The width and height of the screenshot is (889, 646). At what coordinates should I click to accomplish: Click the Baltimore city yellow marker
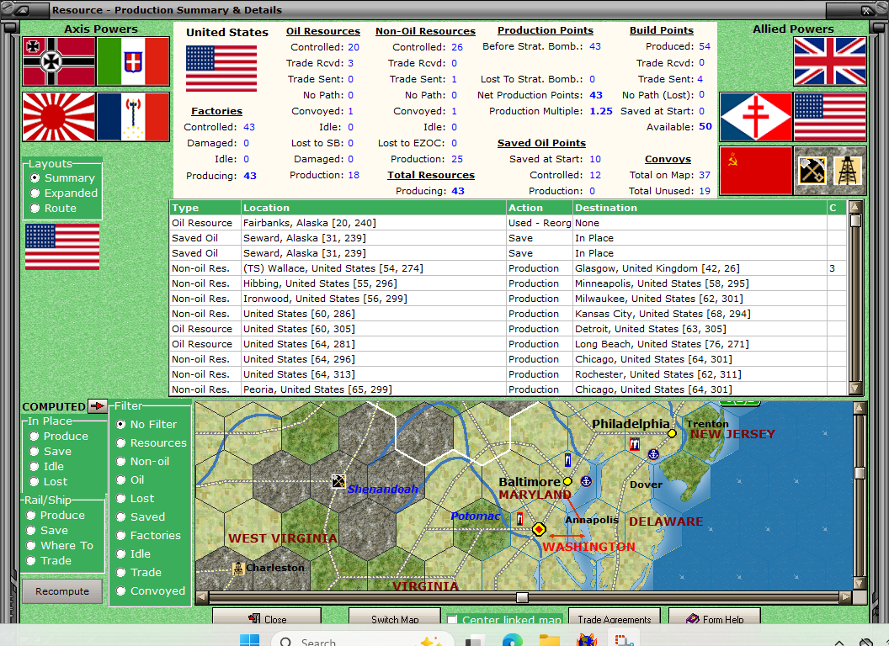pyautogui.click(x=567, y=482)
